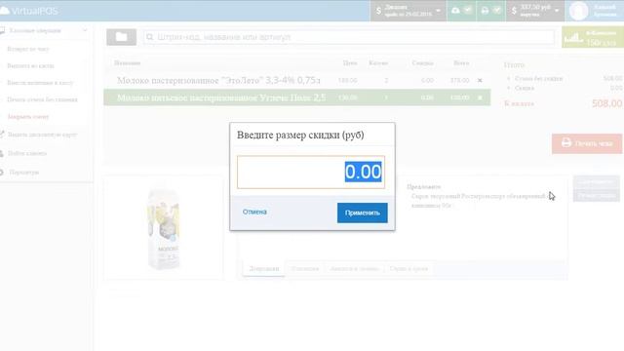Click the gear icon beside Параметры
Viewport: 624px width, 351px height.
(2, 173)
